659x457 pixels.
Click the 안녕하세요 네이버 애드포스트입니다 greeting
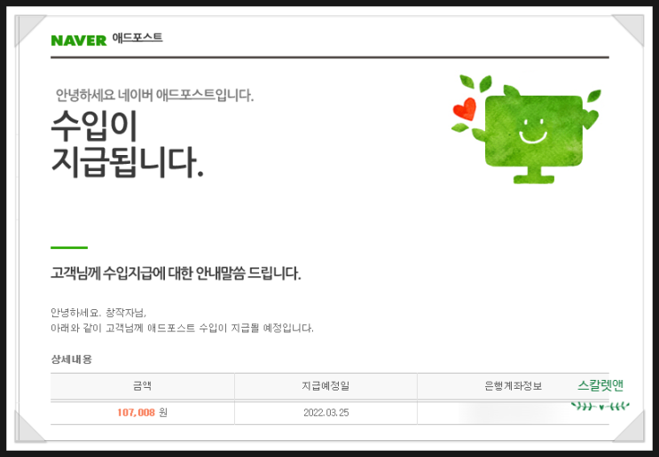(x=154, y=96)
